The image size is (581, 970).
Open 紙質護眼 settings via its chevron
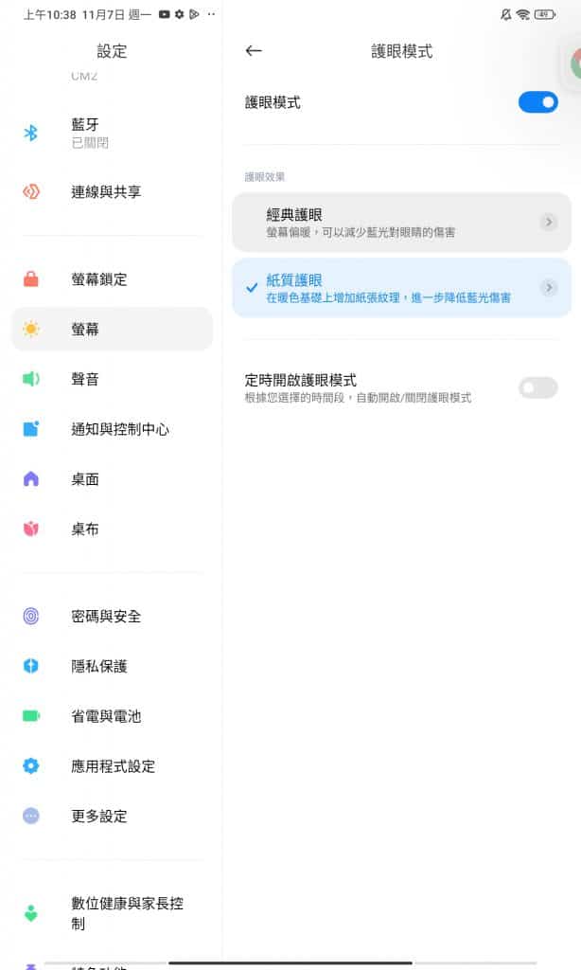[x=549, y=288]
